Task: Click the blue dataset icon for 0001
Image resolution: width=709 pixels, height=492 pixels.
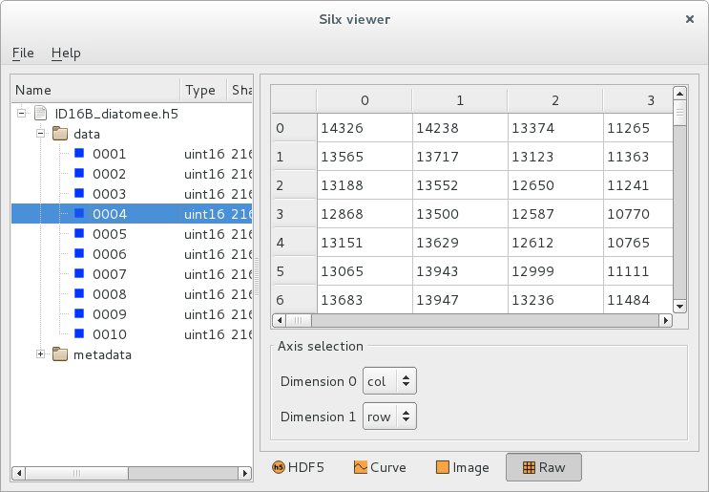Action: pyautogui.click(x=80, y=154)
